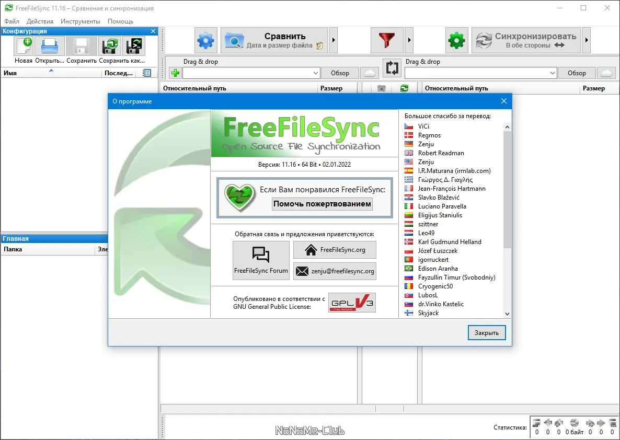Swap sides using the arrows icon
Viewport: 620px width, 440px height.
392,68
